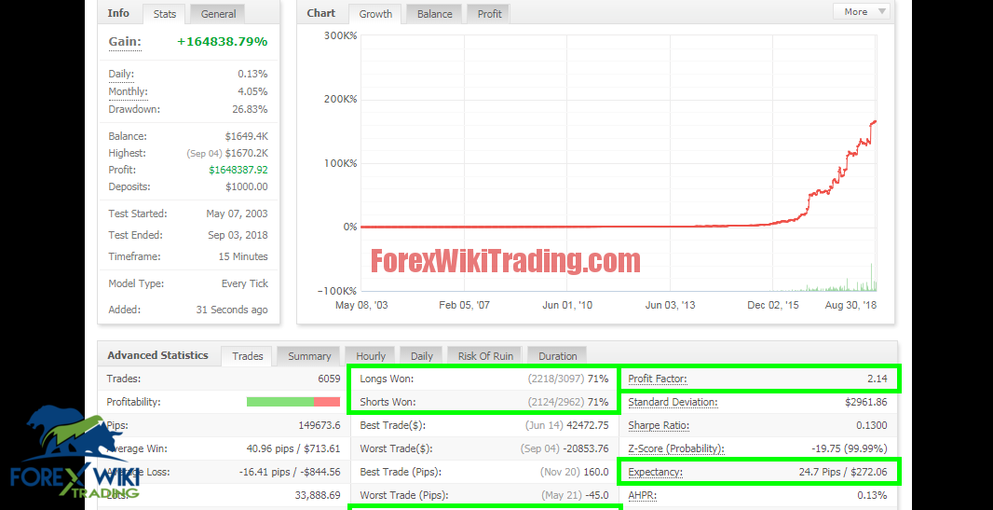Click the Dec 02, '15 chart date label
The image size is (993, 510).
point(773,305)
